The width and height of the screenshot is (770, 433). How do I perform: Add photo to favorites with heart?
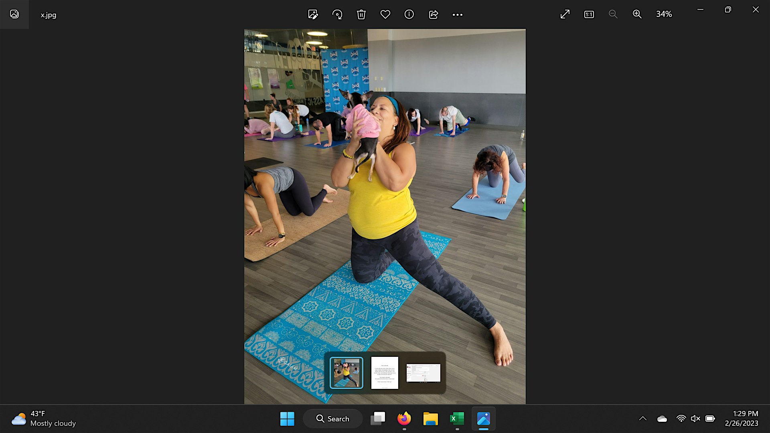pos(385,14)
